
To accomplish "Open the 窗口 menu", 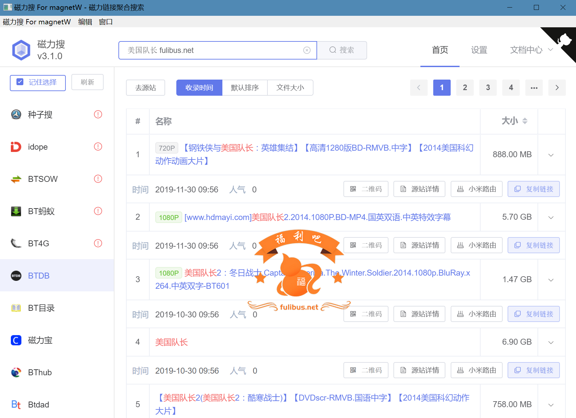I will tap(106, 22).
